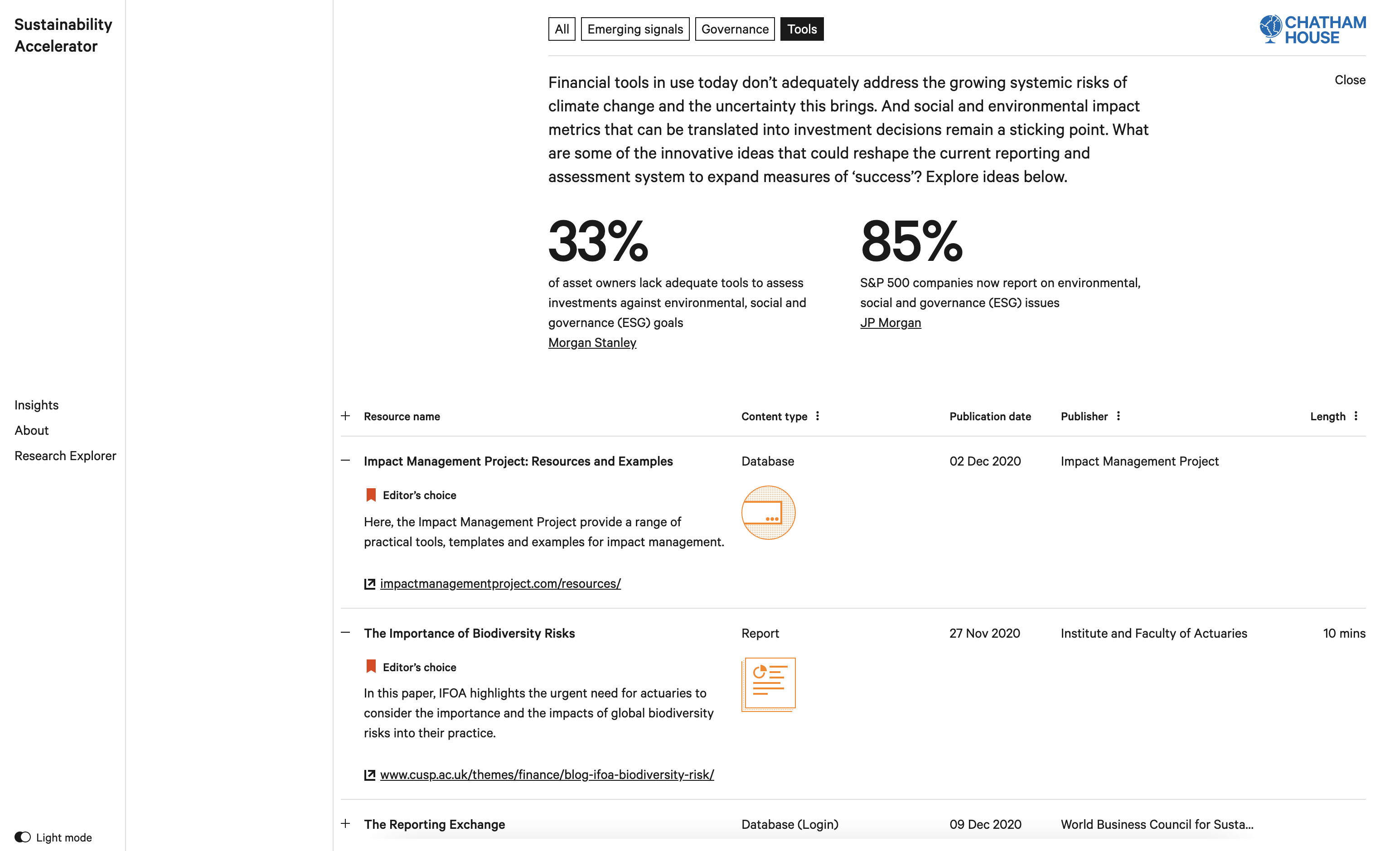
Task: Open the JP Morgan source link
Action: click(x=890, y=323)
